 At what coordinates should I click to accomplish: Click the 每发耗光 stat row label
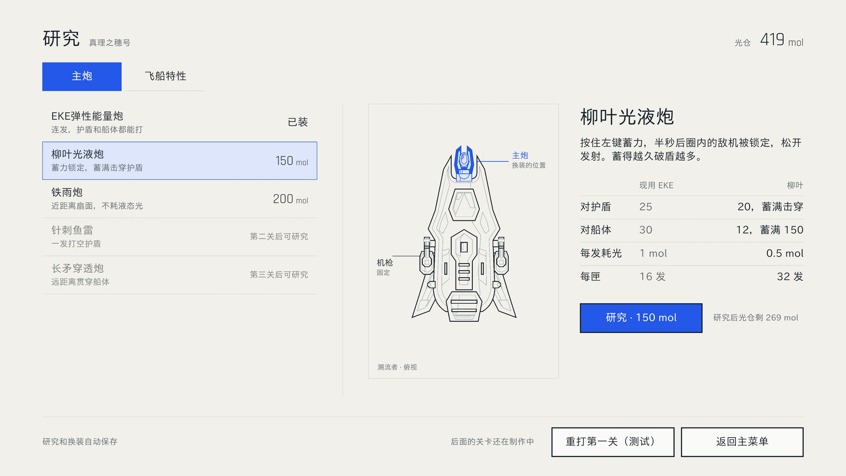[x=601, y=253]
